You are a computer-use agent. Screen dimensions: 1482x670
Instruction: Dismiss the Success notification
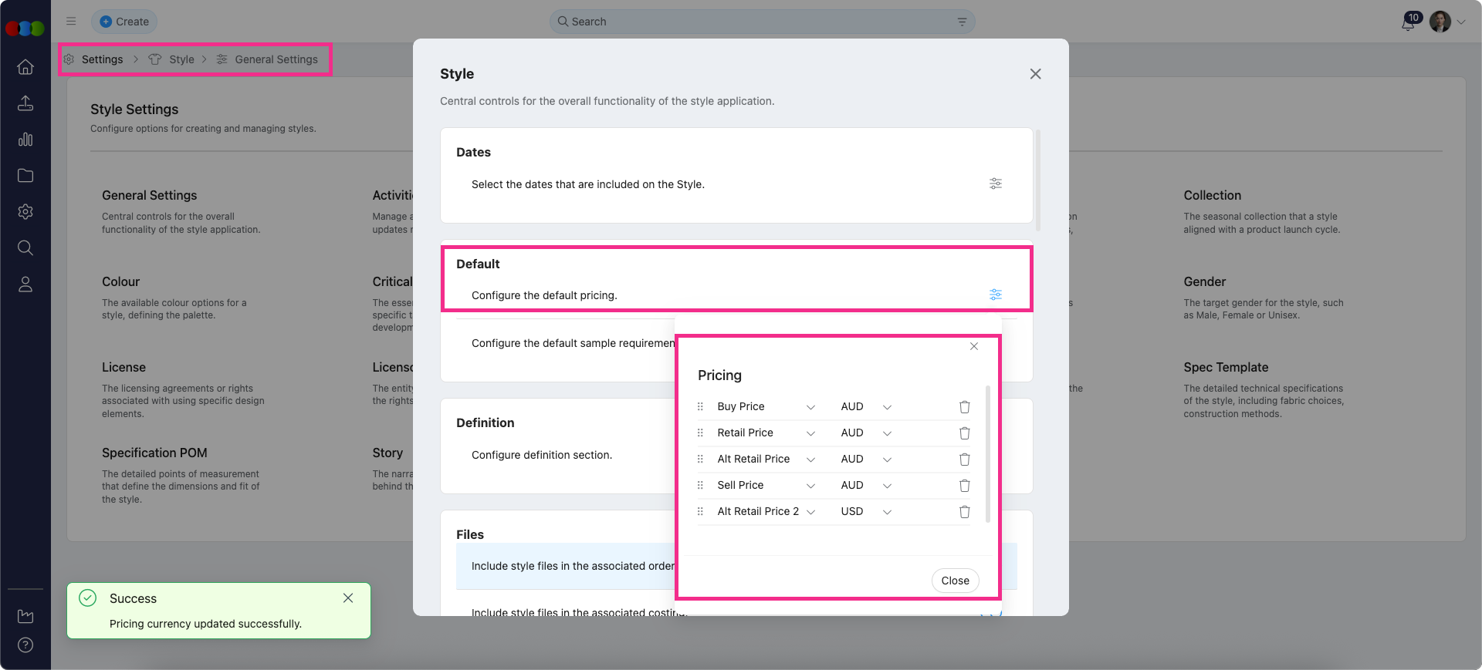[x=348, y=598]
